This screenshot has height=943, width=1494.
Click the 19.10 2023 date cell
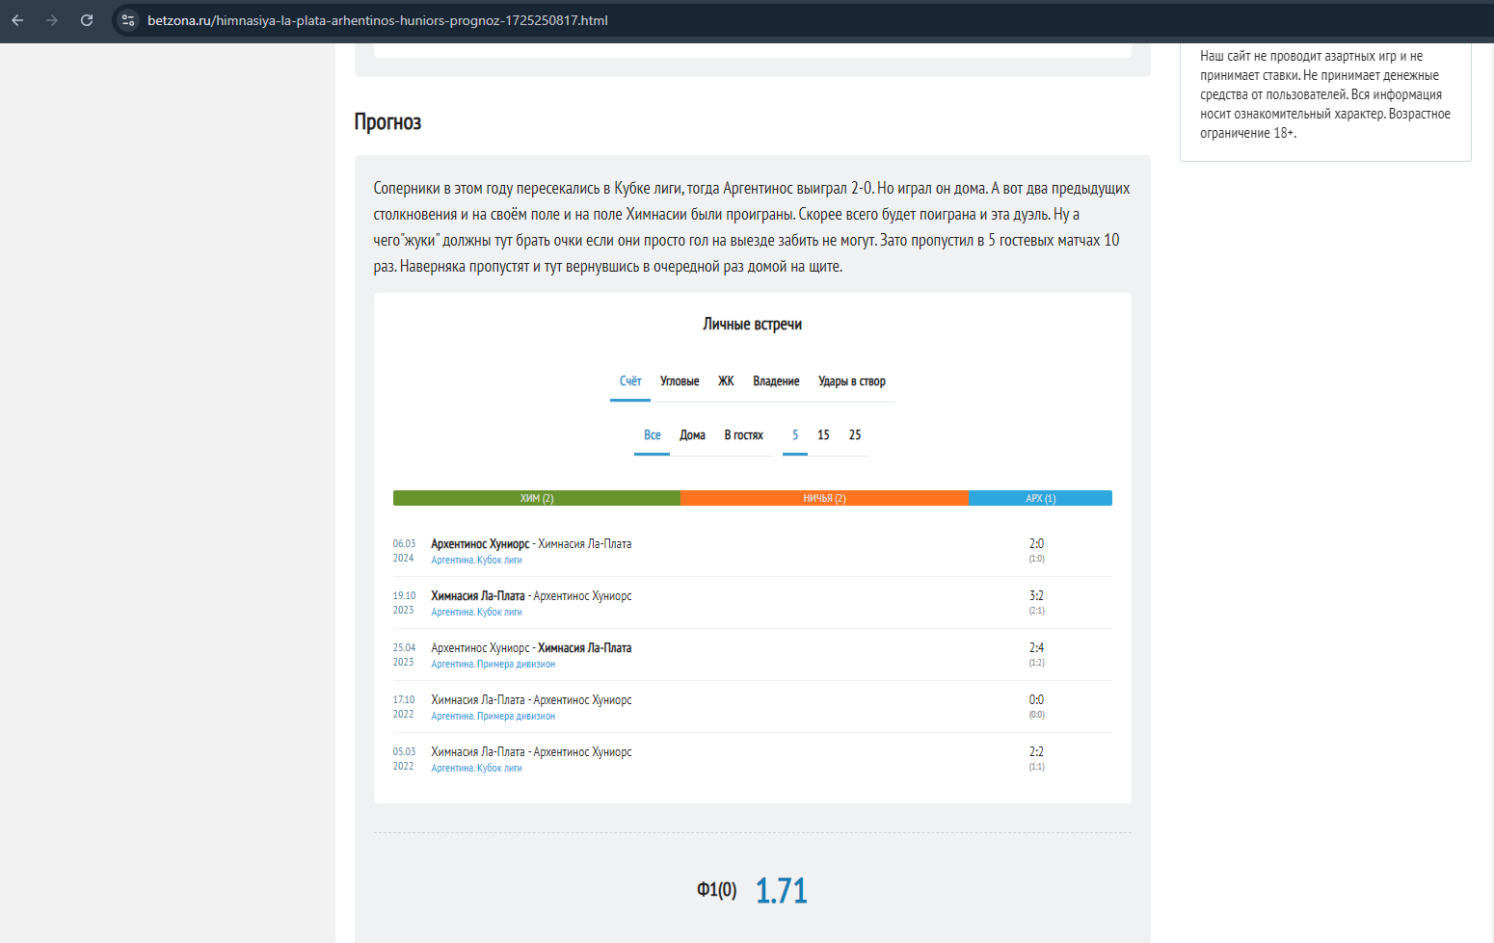tap(404, 603)
